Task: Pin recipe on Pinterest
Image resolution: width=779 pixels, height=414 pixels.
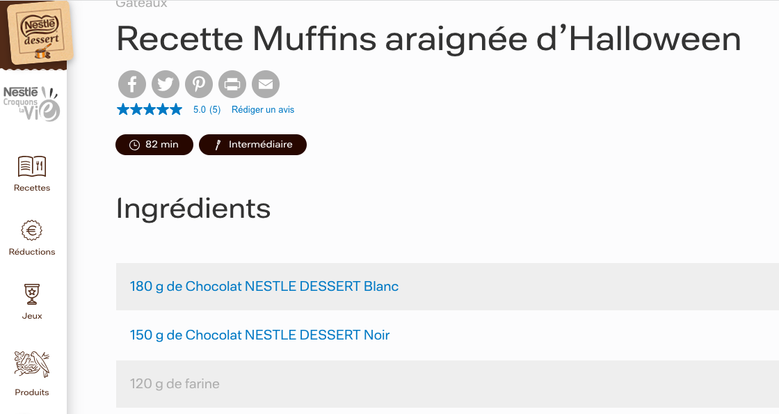Action: pyautogui.click(x=199, y=84)
